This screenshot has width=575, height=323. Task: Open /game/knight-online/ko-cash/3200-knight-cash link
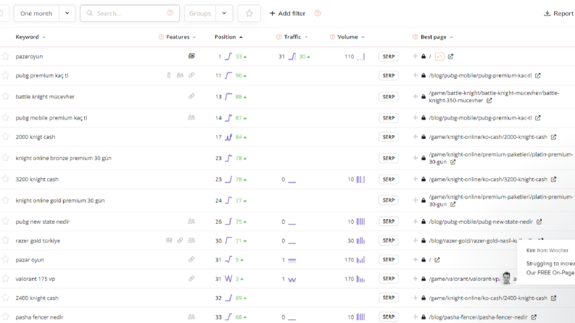(x=488, y=179)
